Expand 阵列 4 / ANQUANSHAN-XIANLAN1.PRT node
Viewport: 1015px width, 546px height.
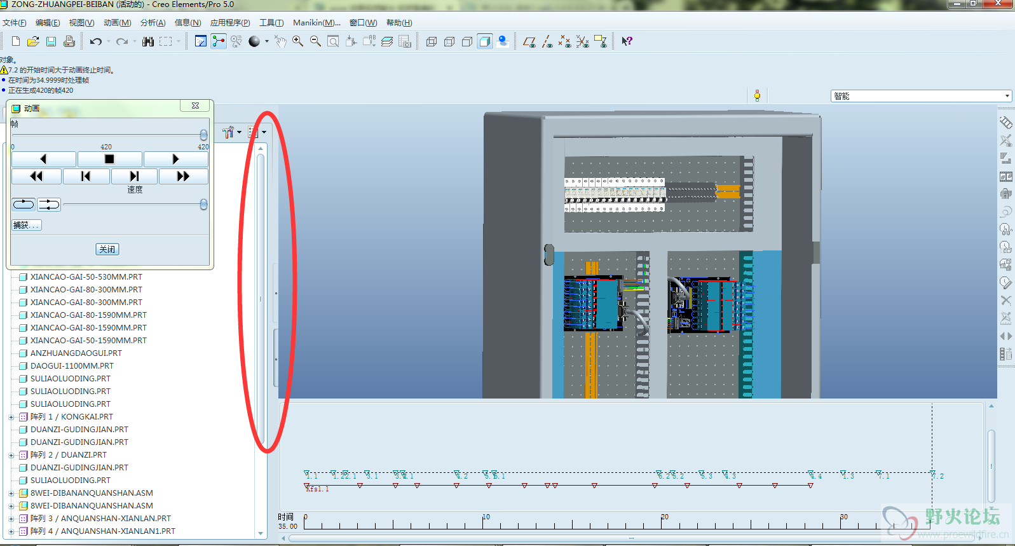click(x=11, y=531)
